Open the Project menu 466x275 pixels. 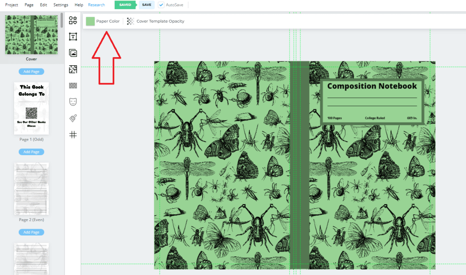(12, 5)
